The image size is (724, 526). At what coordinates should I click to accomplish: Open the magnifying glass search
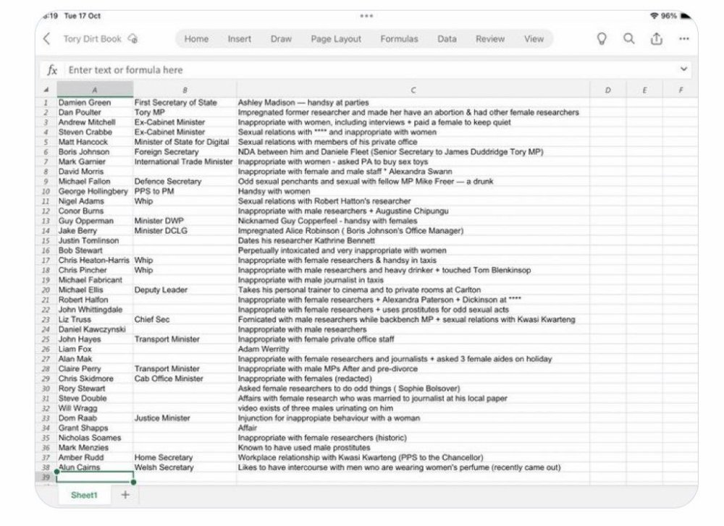(628, 39)
